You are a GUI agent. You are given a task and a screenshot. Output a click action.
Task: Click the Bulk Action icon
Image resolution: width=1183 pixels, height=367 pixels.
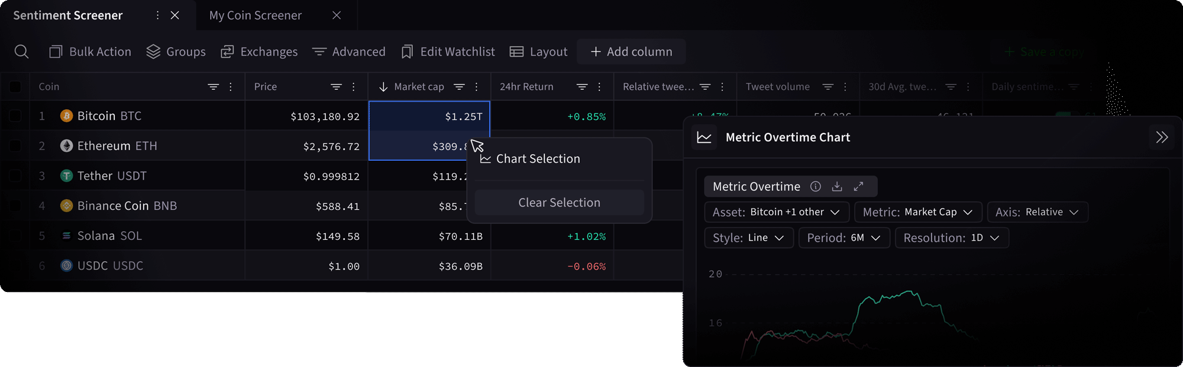point(54,51)
